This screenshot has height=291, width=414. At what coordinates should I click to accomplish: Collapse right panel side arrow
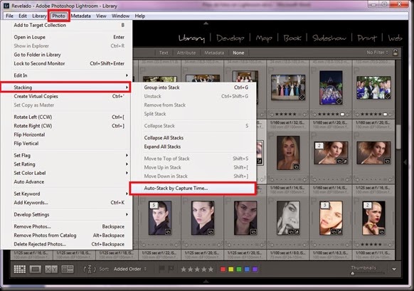coord(405,162)
